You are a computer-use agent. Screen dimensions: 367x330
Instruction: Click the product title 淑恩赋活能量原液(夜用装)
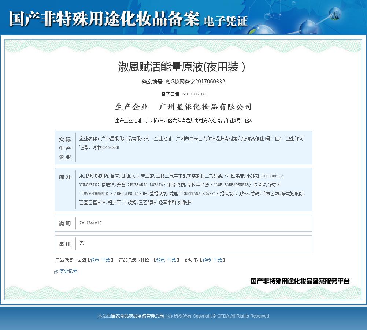[x=181, y=67]
